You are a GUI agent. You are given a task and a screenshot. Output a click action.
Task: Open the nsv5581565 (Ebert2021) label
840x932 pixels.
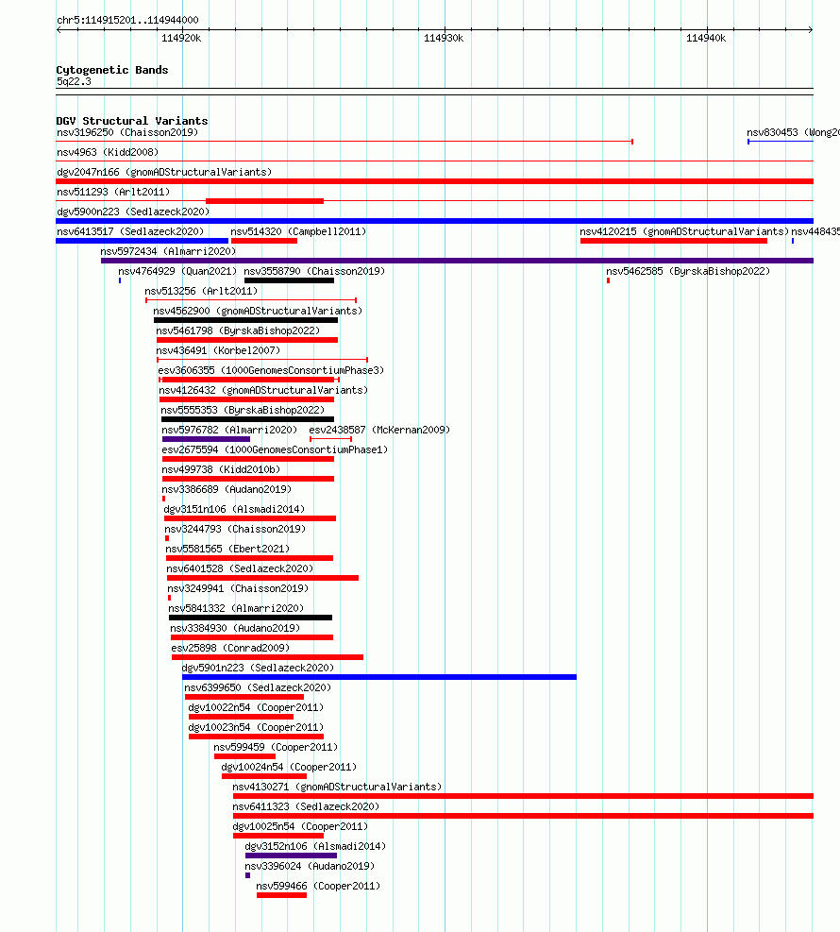pos(227,550)
